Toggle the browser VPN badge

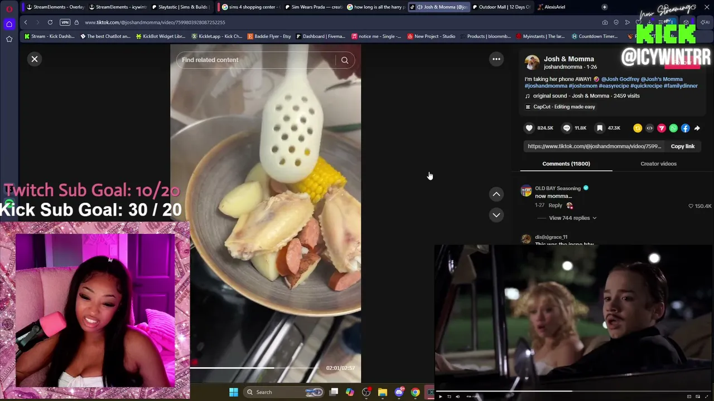click(x=65, y=22)
